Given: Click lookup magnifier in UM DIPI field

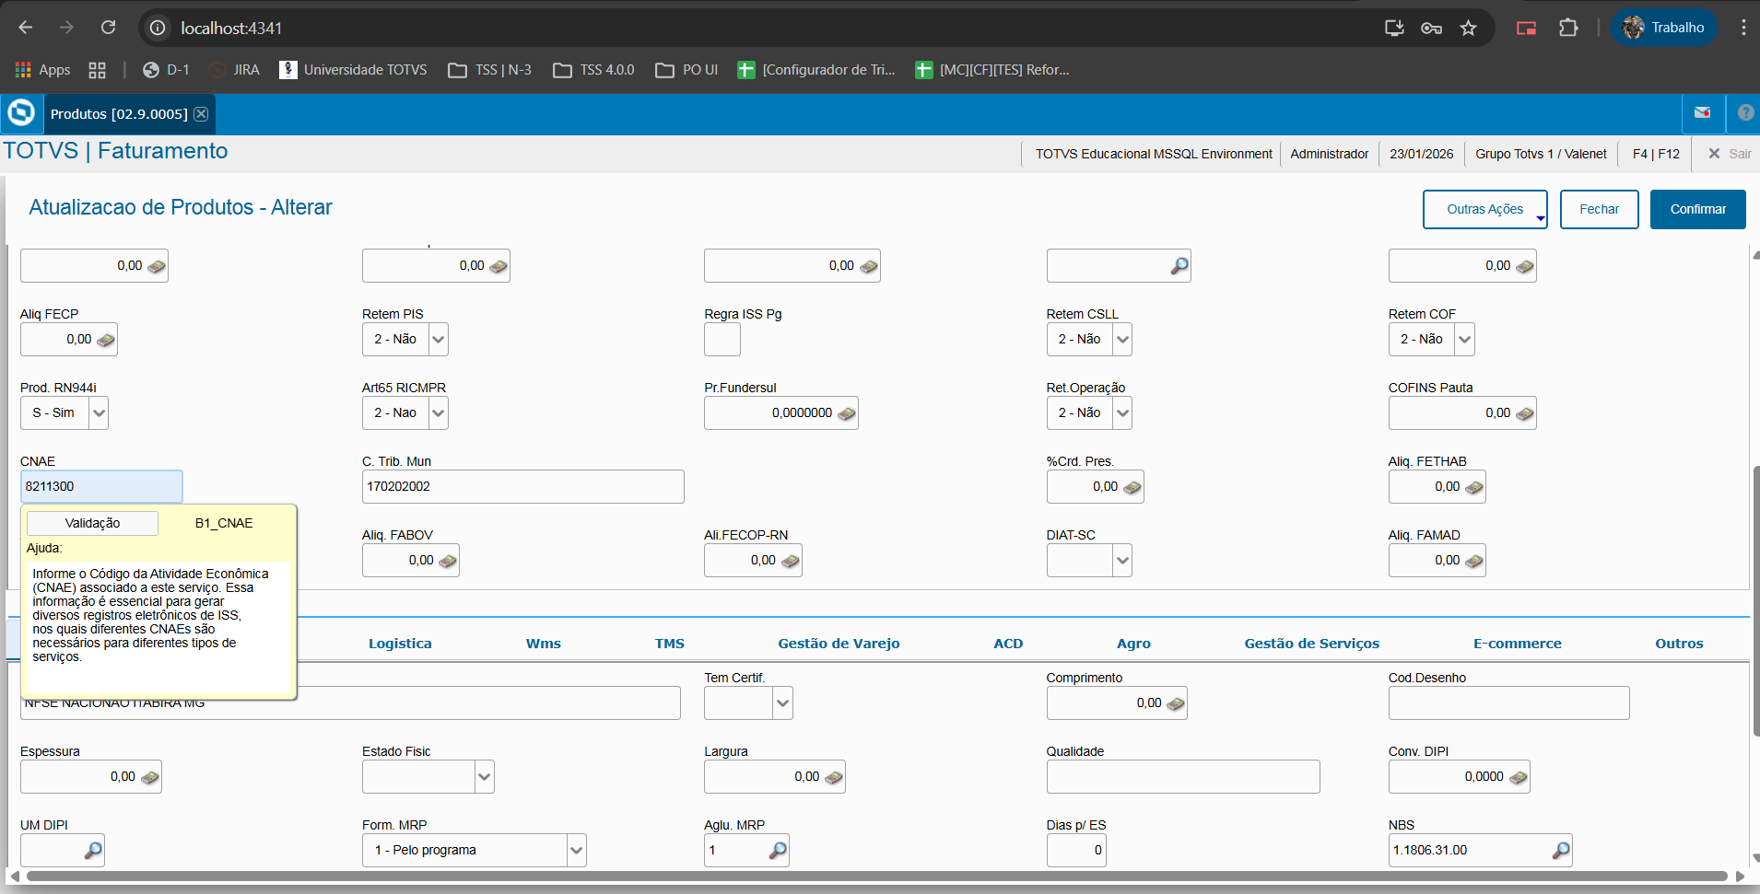Looking at the screenshot, I should (93, 850).
